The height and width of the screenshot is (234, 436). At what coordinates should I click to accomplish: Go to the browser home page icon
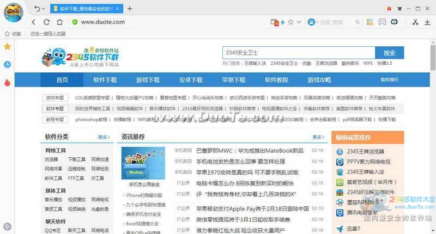click(59, 22)
